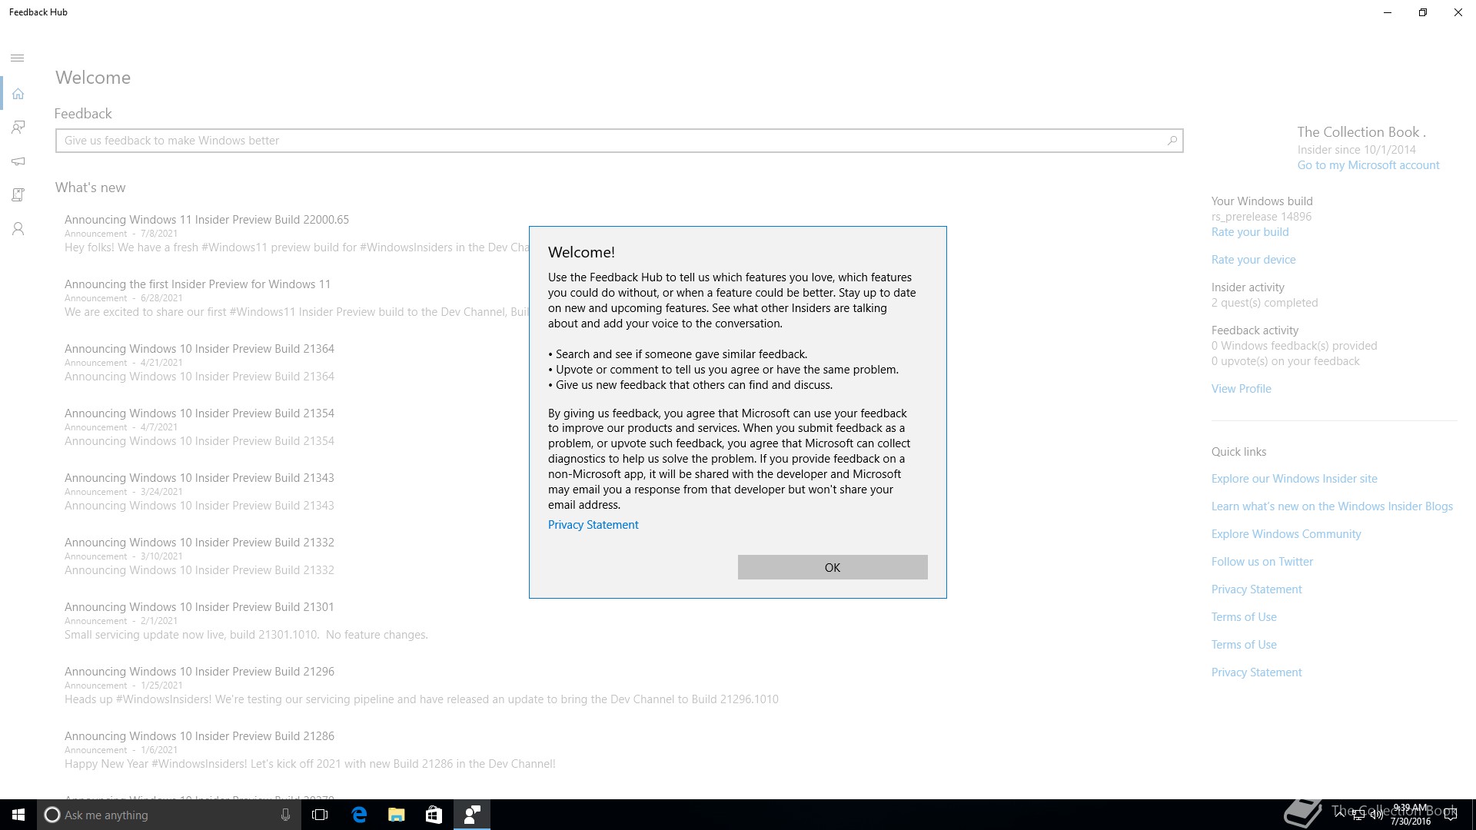Launch Microsoft Edge from taskbar
Viewport: 1476px width, 830px height.
(x=359, y=815)
